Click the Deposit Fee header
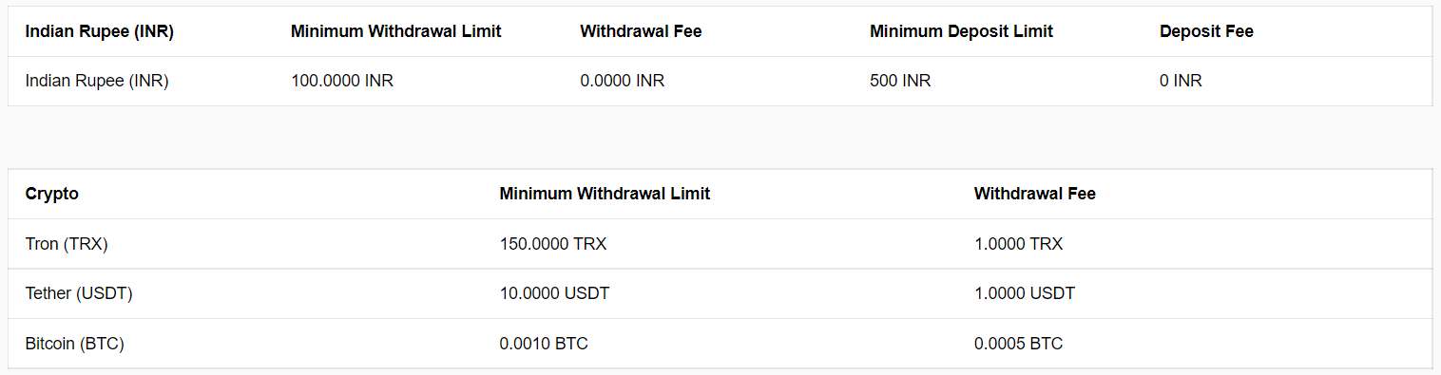1441x375 pixels. click(1206, 31)
